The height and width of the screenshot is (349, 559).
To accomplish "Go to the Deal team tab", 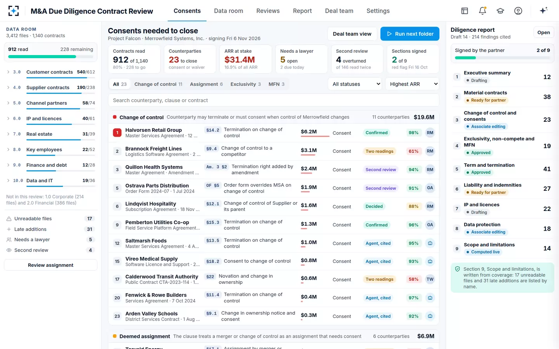I will [339, 11].
